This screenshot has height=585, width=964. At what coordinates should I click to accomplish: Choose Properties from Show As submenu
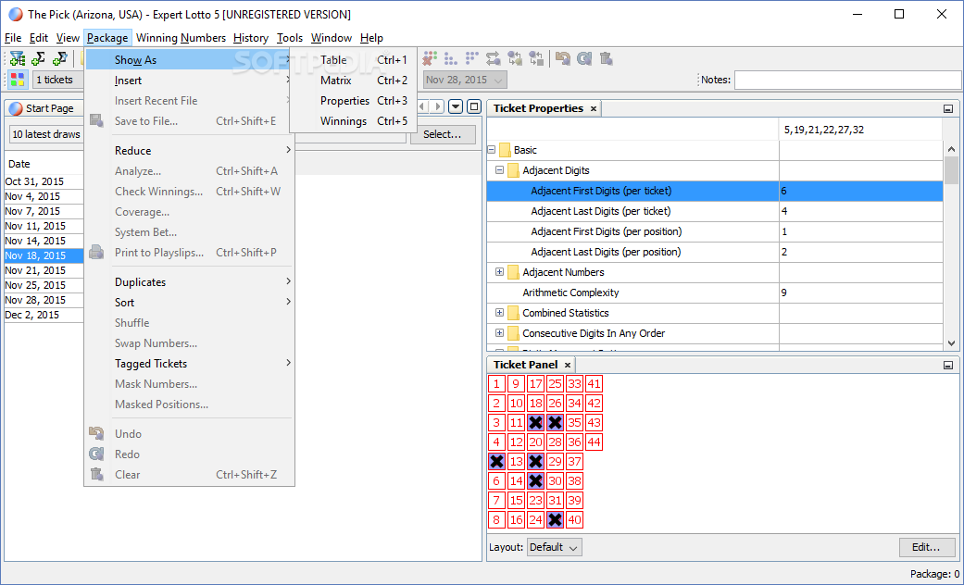[354, 101]
